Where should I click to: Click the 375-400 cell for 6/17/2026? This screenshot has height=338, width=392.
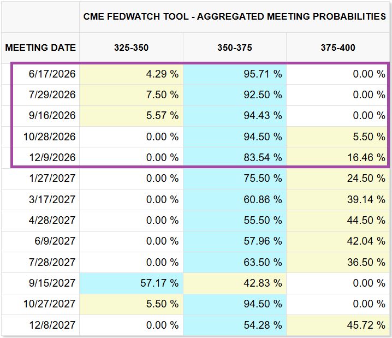click(x=338, y=74)
